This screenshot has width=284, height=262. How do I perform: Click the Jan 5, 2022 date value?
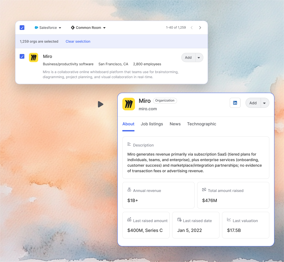click(x=189, y=230)
